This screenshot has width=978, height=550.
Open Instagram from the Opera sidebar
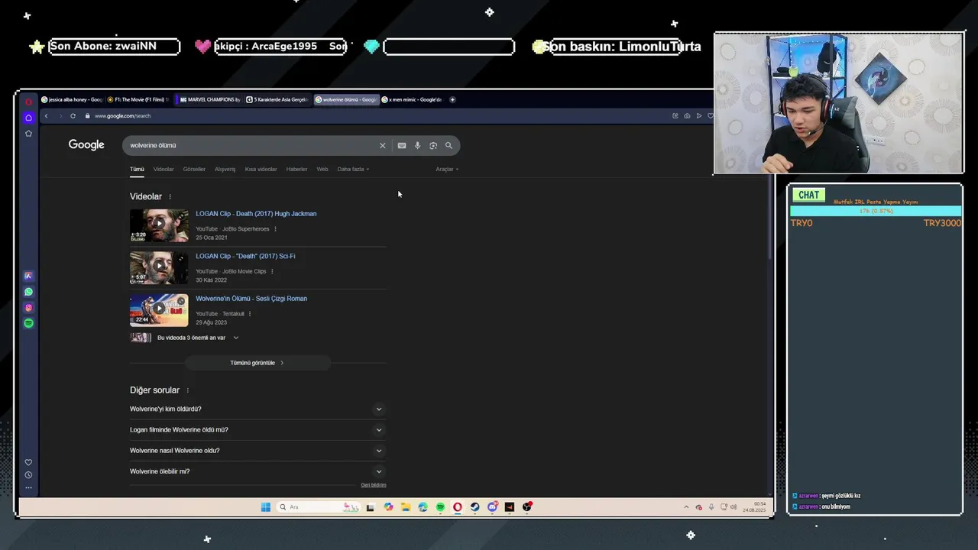(x=28, y=308)
